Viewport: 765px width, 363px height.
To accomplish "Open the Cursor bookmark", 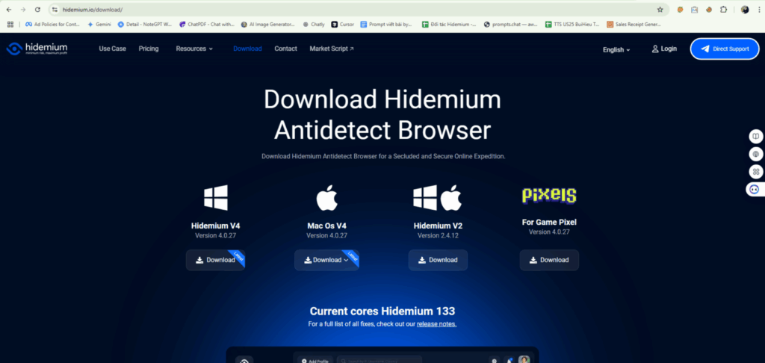I will [342, 24].
